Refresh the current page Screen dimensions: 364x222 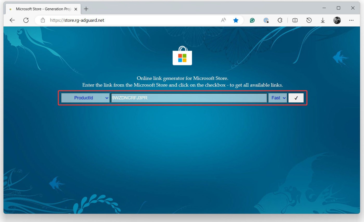(26, 20)
